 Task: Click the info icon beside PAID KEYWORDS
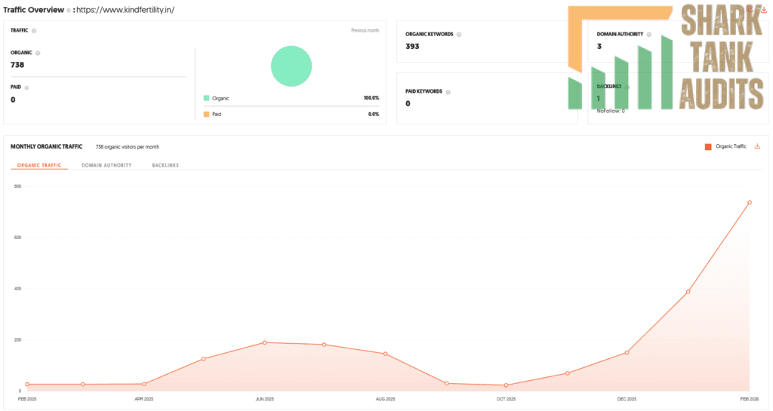click(448, 92)
